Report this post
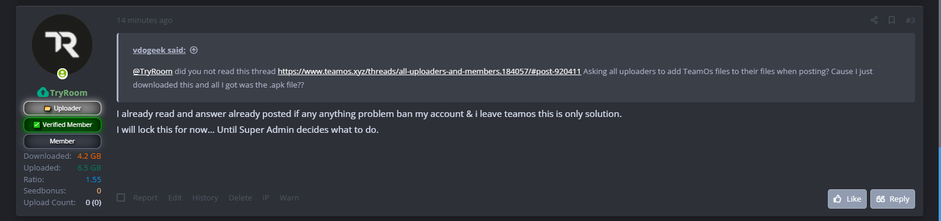 [145, 197]
